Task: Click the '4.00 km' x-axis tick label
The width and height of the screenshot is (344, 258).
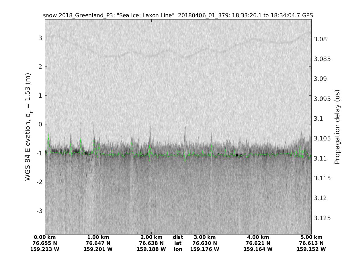Action: click(258, 237)
